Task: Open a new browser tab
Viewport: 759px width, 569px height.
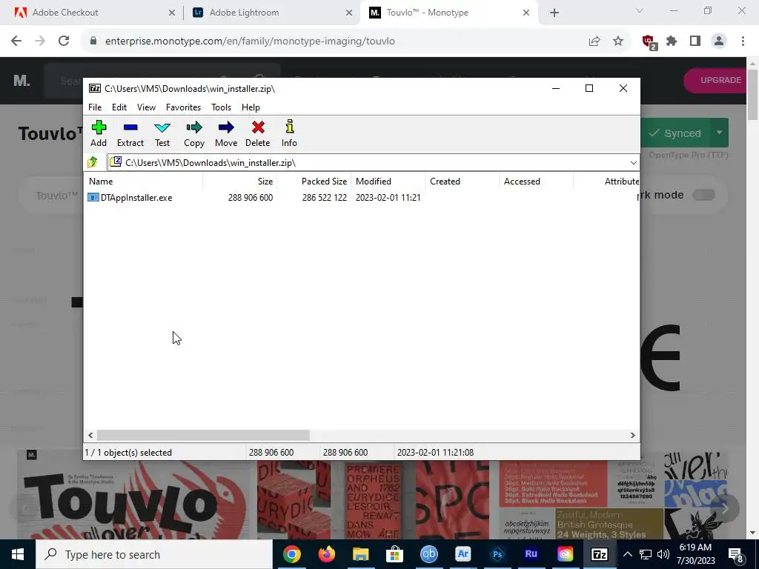Action: tap(554, 13)
